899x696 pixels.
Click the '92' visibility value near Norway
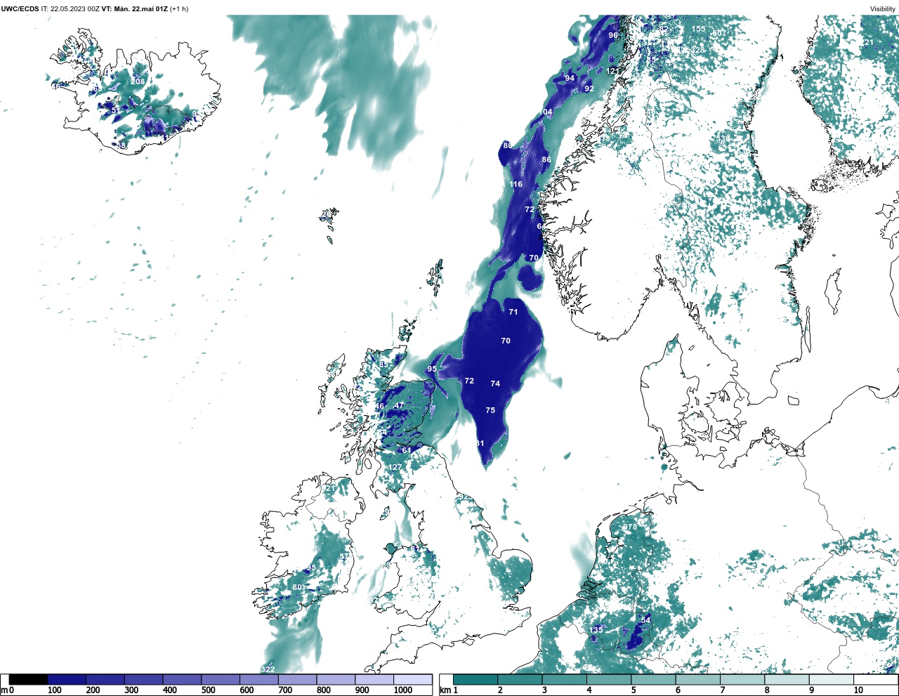coord(589,88)
